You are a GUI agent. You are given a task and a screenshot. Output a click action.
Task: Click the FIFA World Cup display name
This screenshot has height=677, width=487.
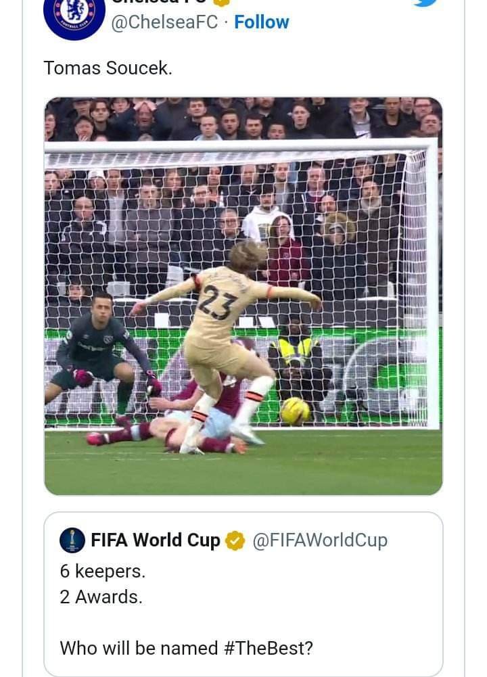pyautogui.click(x=156, y=540)
